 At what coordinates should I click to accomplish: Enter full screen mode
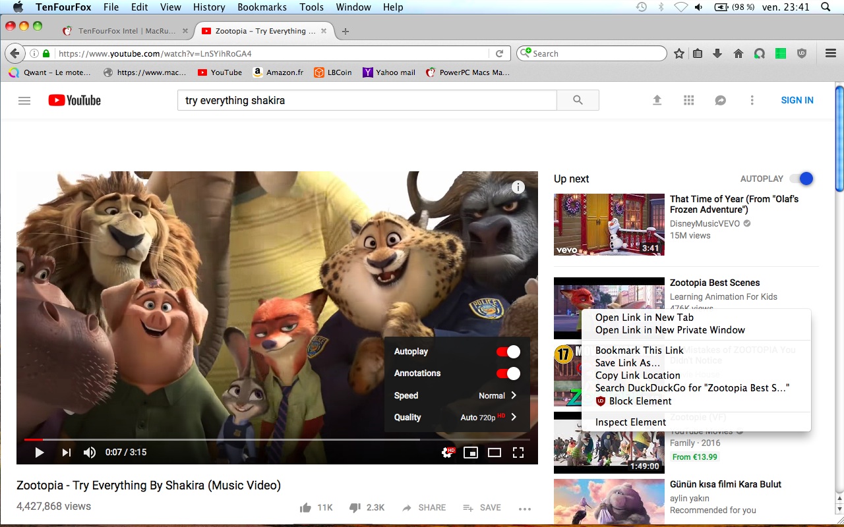click(518, 453)
